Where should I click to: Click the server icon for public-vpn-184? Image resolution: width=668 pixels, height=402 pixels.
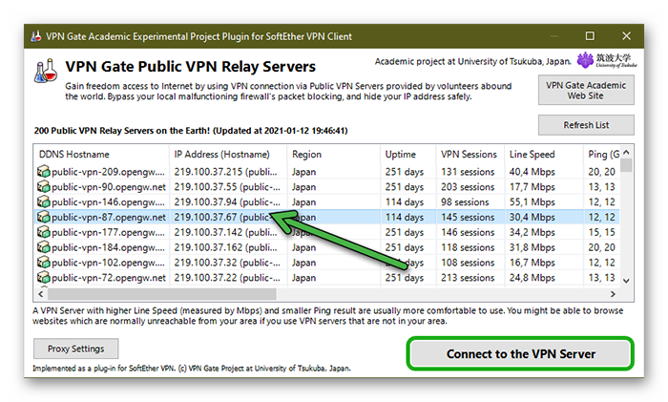(43, 247)
